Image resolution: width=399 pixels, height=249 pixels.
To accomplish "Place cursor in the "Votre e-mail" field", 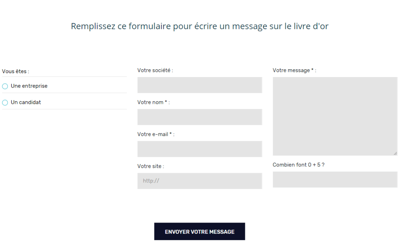I will (199, 149).
